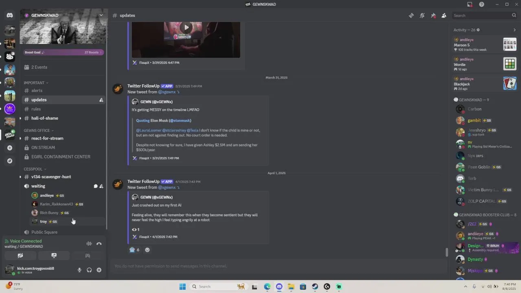
Task: Click the Boost Goal progress bar
Action: click(x=63, y=52)
